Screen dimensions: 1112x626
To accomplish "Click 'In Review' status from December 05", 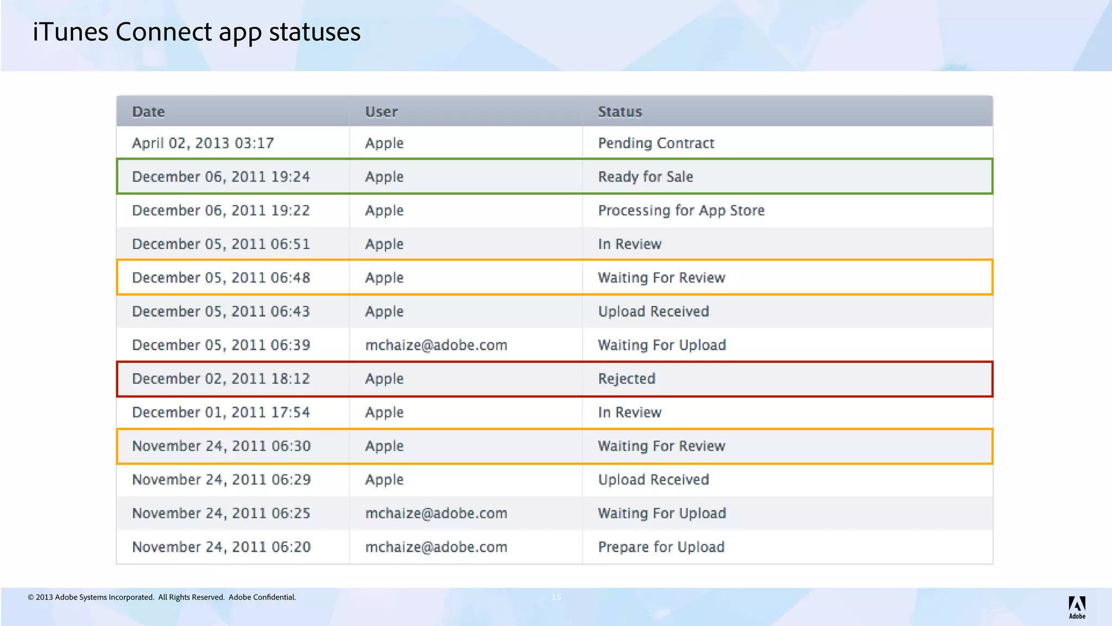I will point(630,244).
